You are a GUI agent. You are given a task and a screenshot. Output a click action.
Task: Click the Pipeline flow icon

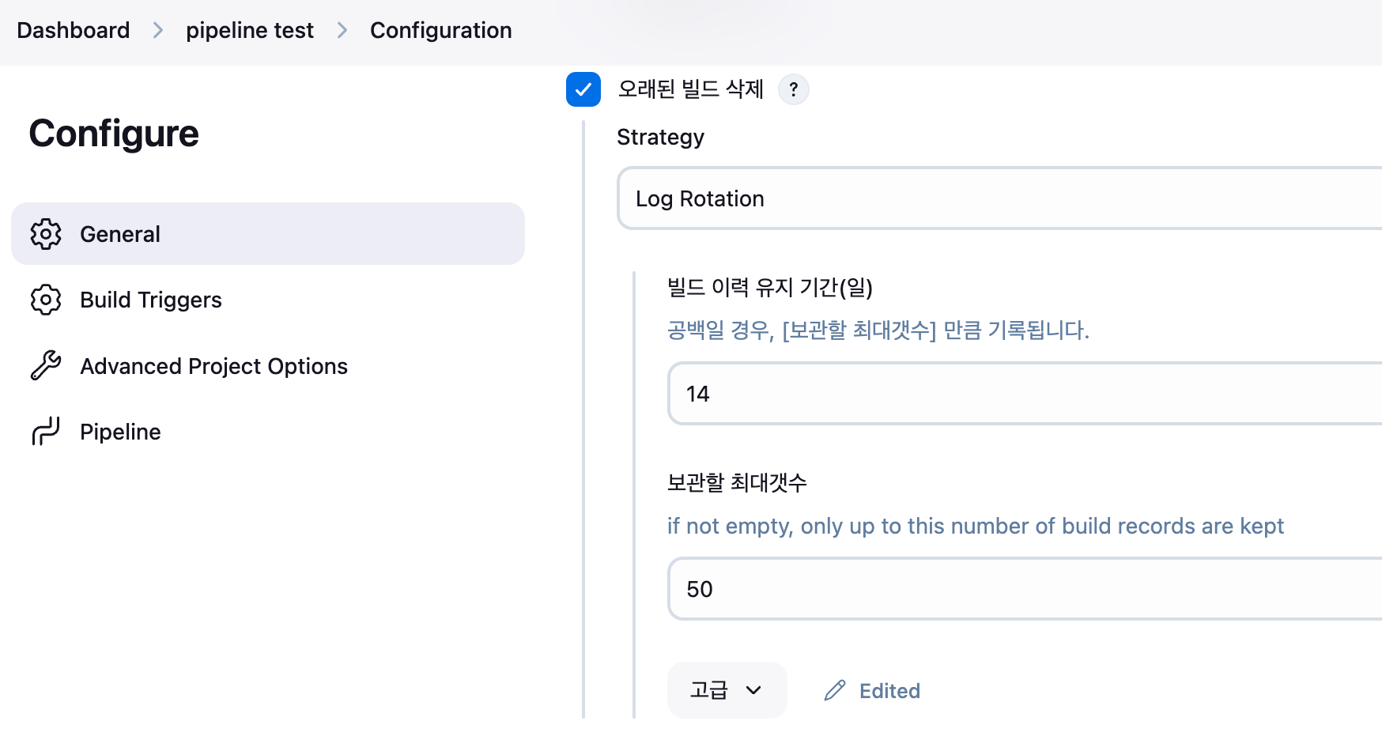(x=46, y=432)
